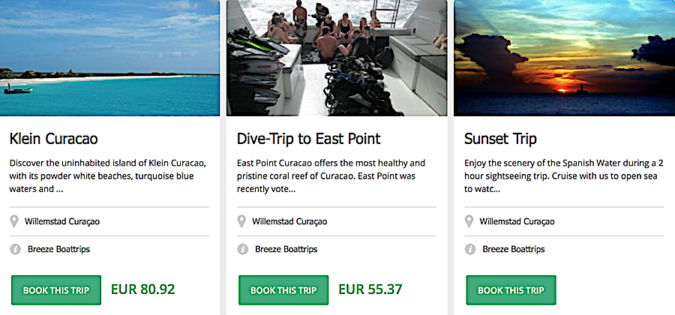Open the Klein Curacao title link
Image resolution: width=675 pixels, height=315 pixels.
pyautogui.click(x=54, y=139)
